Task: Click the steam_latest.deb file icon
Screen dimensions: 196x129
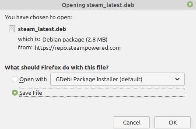Action: 12,29
